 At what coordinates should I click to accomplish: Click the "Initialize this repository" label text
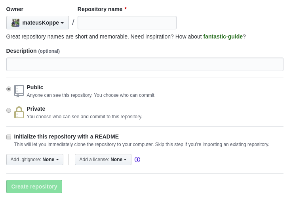click(x=67, y=137)
